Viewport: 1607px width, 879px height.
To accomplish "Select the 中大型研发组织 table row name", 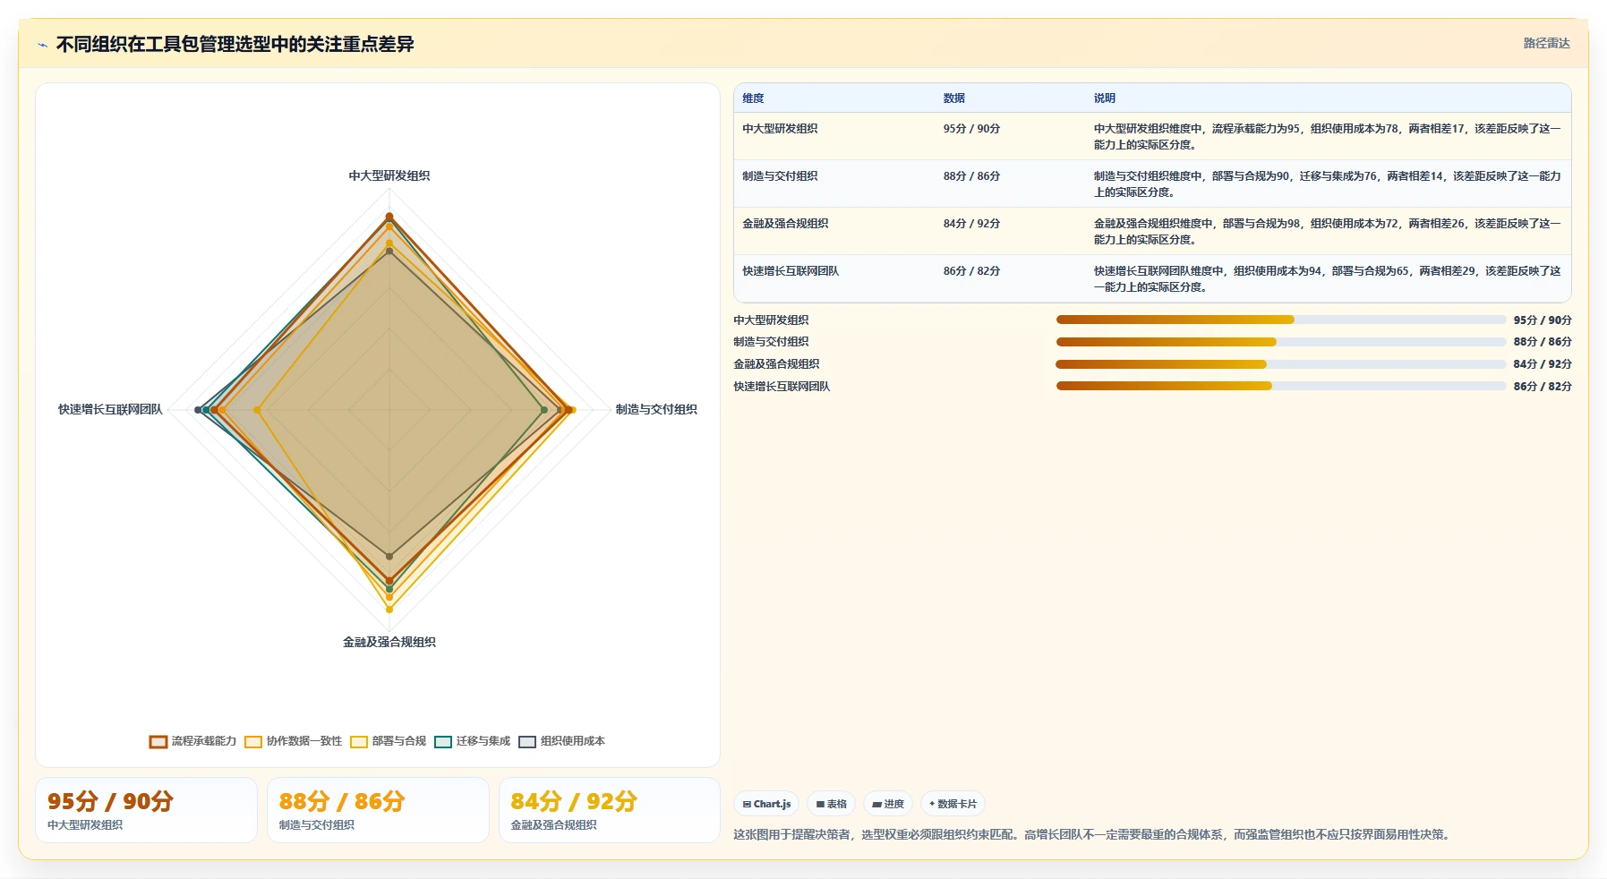I will point(780,129).
